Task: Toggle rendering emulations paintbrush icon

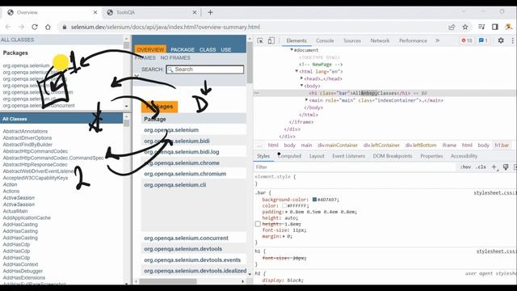Action: click(x=506, y=167)
